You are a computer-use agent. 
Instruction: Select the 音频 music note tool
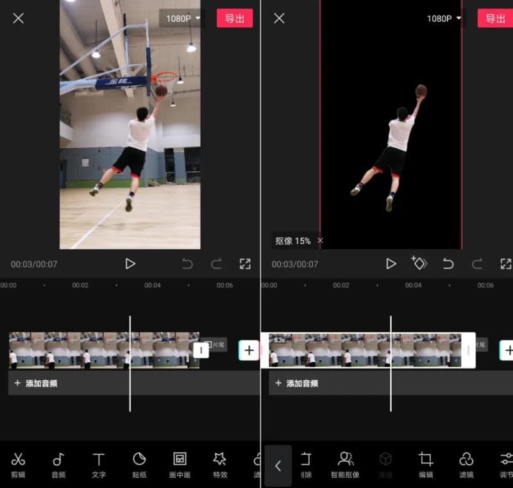point(58,465)
